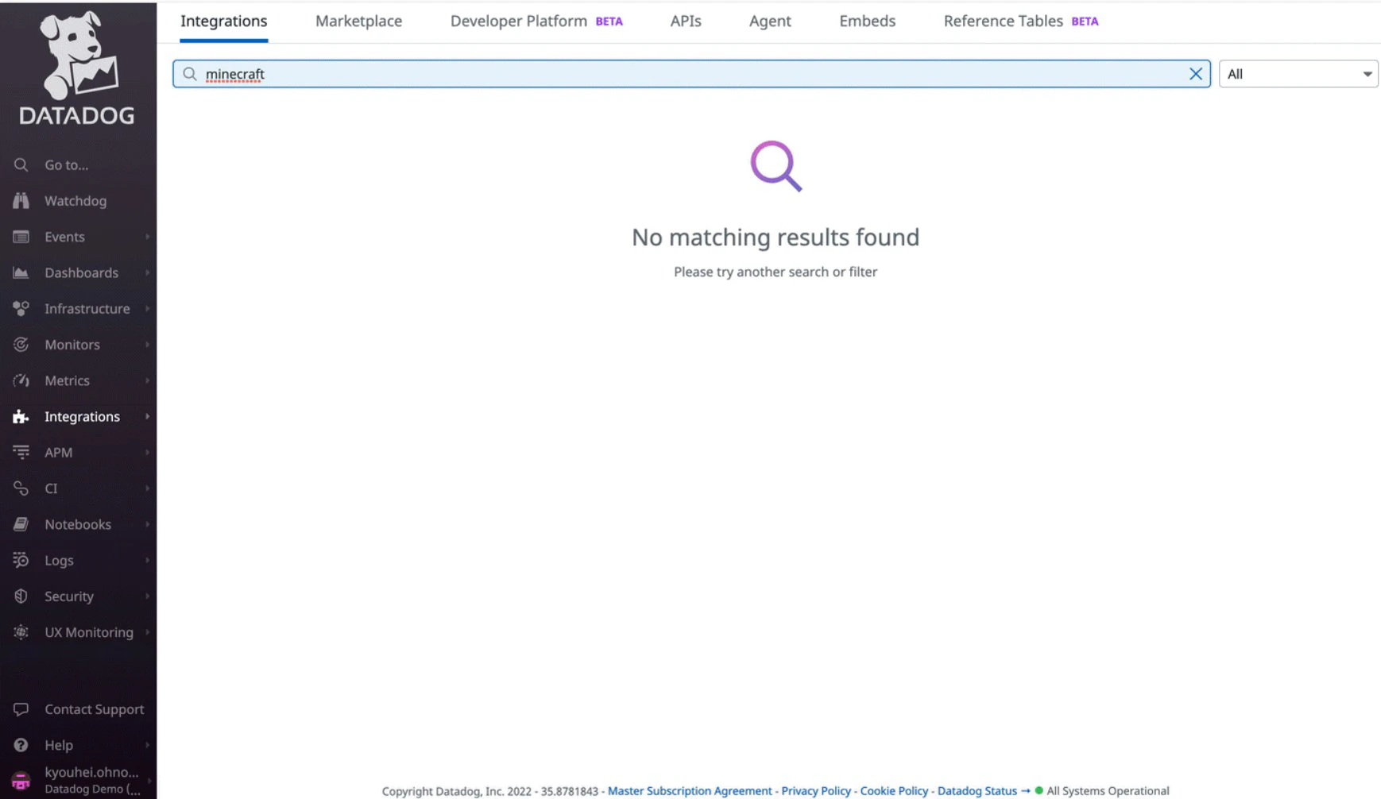Screen dimensions: 1381x799
Task: Expand the Notebooks submenu arrow
Action: [x=147, y=524]
